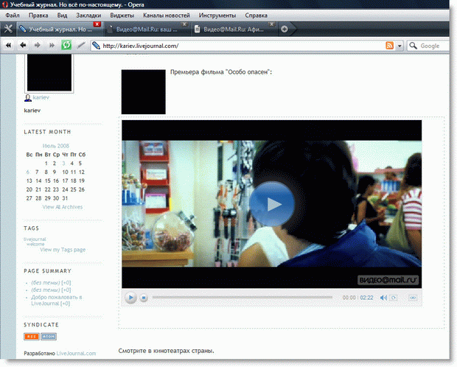Image resolution: width=457 pixels, height=367 pixels.
Task: Click the user head icon beside kariev
Action: point(28,98)
